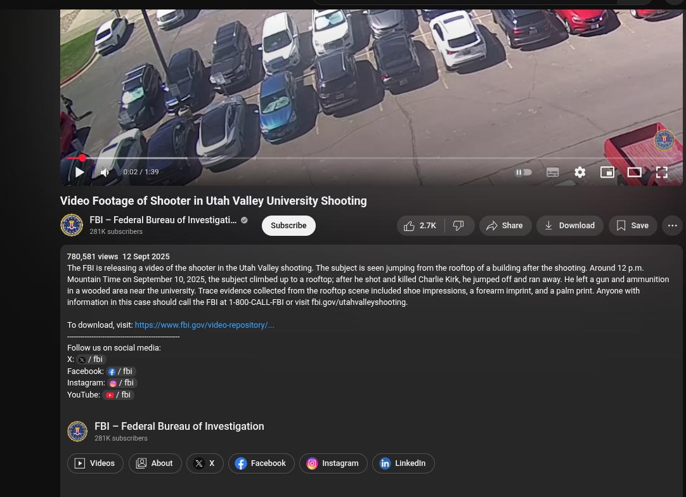Open the channel's About tab

click(x=155, y=463)
